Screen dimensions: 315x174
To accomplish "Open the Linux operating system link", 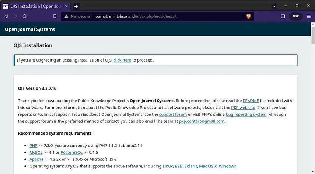I will tap(168, 166).
